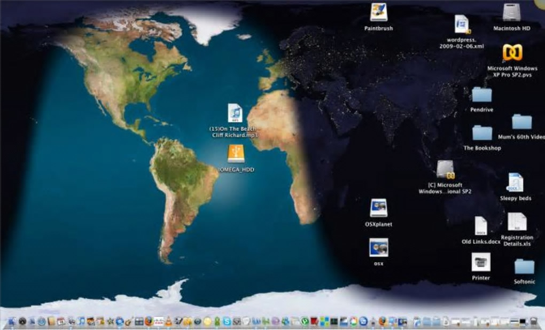The width and height of the screenshot is (545, 330).
Task: Open Spaces grid icon in Dock
Action: pyautogui.click(x=139, y=321)
